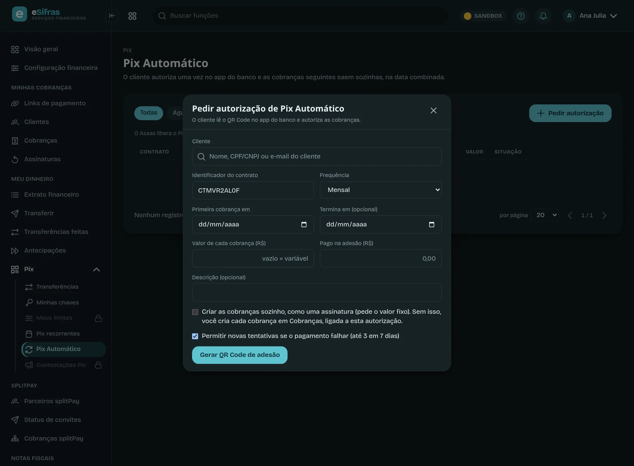Screen dimensions: 634x466
Task: Click the Pago na adesão field
Action: [x=381, y=258]
